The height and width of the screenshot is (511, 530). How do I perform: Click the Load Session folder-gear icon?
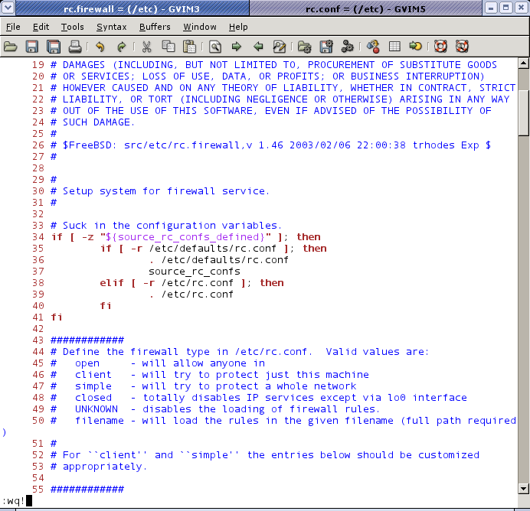click(304, 46)
